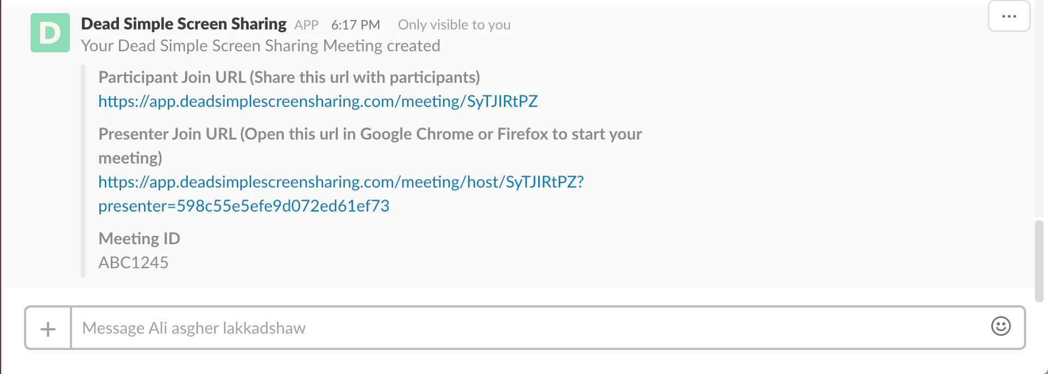This screenshot has height=374, width=1048.
Task: Click the plus attachment button
Action: tap(48, 328)
